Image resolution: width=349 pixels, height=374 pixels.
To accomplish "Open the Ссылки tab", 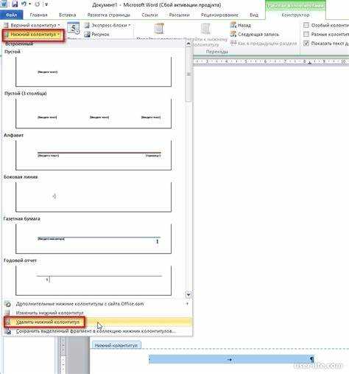I will click(149, 15).
